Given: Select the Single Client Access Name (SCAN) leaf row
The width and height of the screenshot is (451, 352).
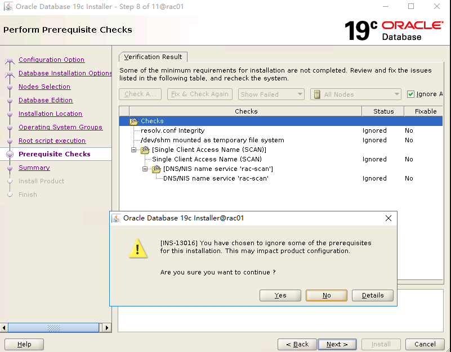Looking at the screenshot, I should tap(281, 159).
